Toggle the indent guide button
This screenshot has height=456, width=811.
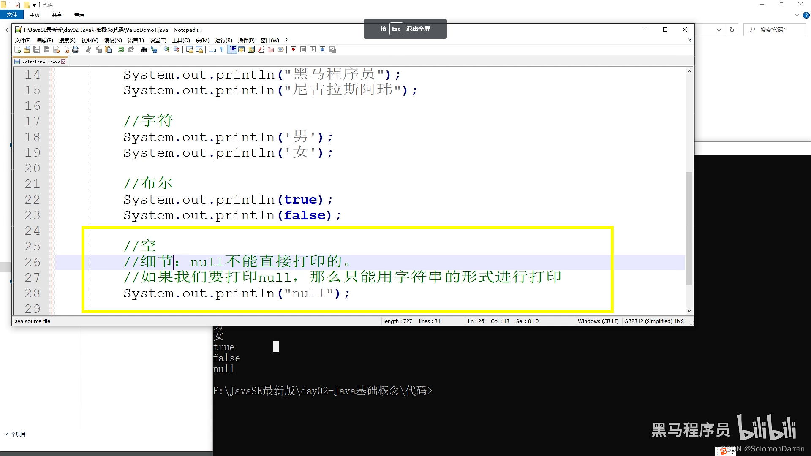coord(232,49)
